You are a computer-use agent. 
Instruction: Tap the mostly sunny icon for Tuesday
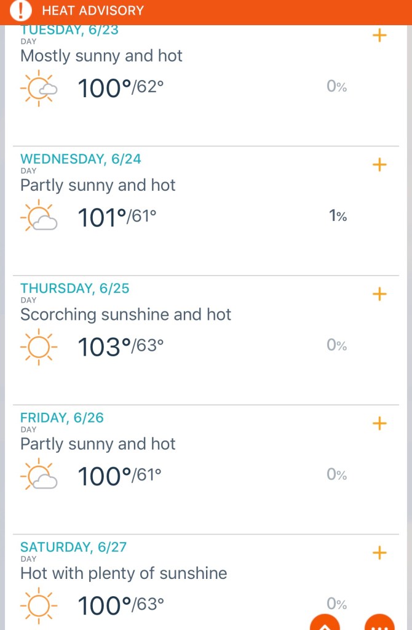pyautogui.click(x=39, y=88)
